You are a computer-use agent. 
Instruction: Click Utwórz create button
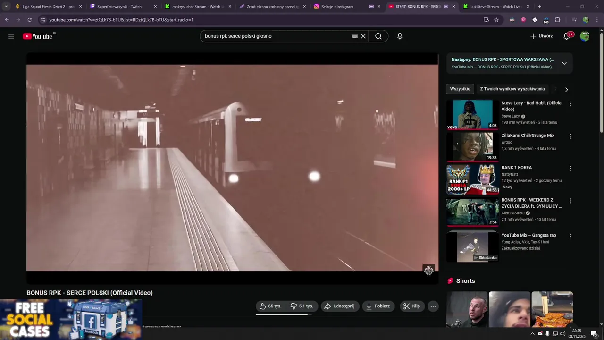tap(541, 36)
